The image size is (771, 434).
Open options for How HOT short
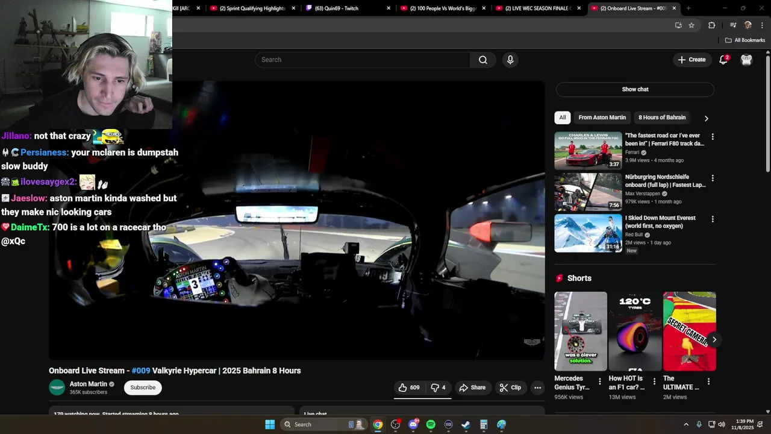coord(654,381)
